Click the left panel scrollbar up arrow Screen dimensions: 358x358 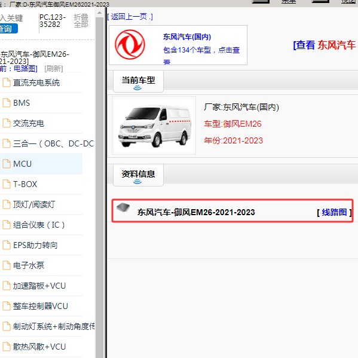click(x=99, y=13)
